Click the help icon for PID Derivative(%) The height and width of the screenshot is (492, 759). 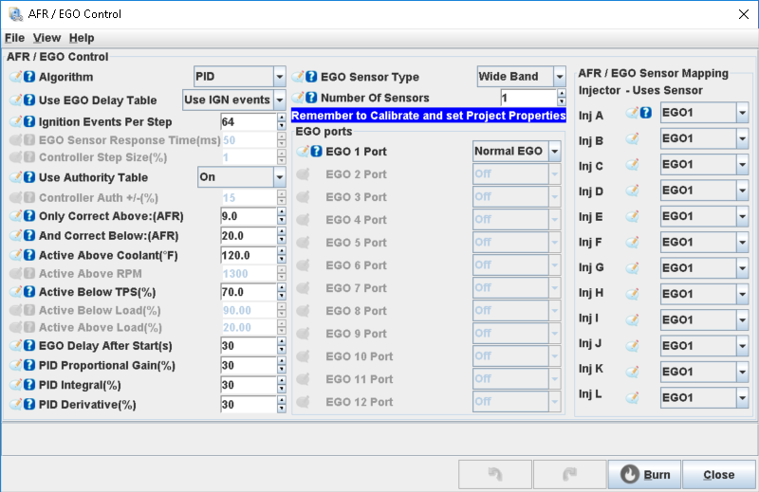point(29,405)
